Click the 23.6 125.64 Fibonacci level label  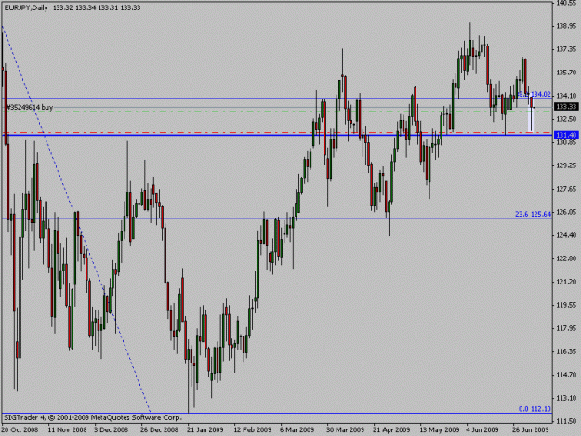click(x=533, y=214)
